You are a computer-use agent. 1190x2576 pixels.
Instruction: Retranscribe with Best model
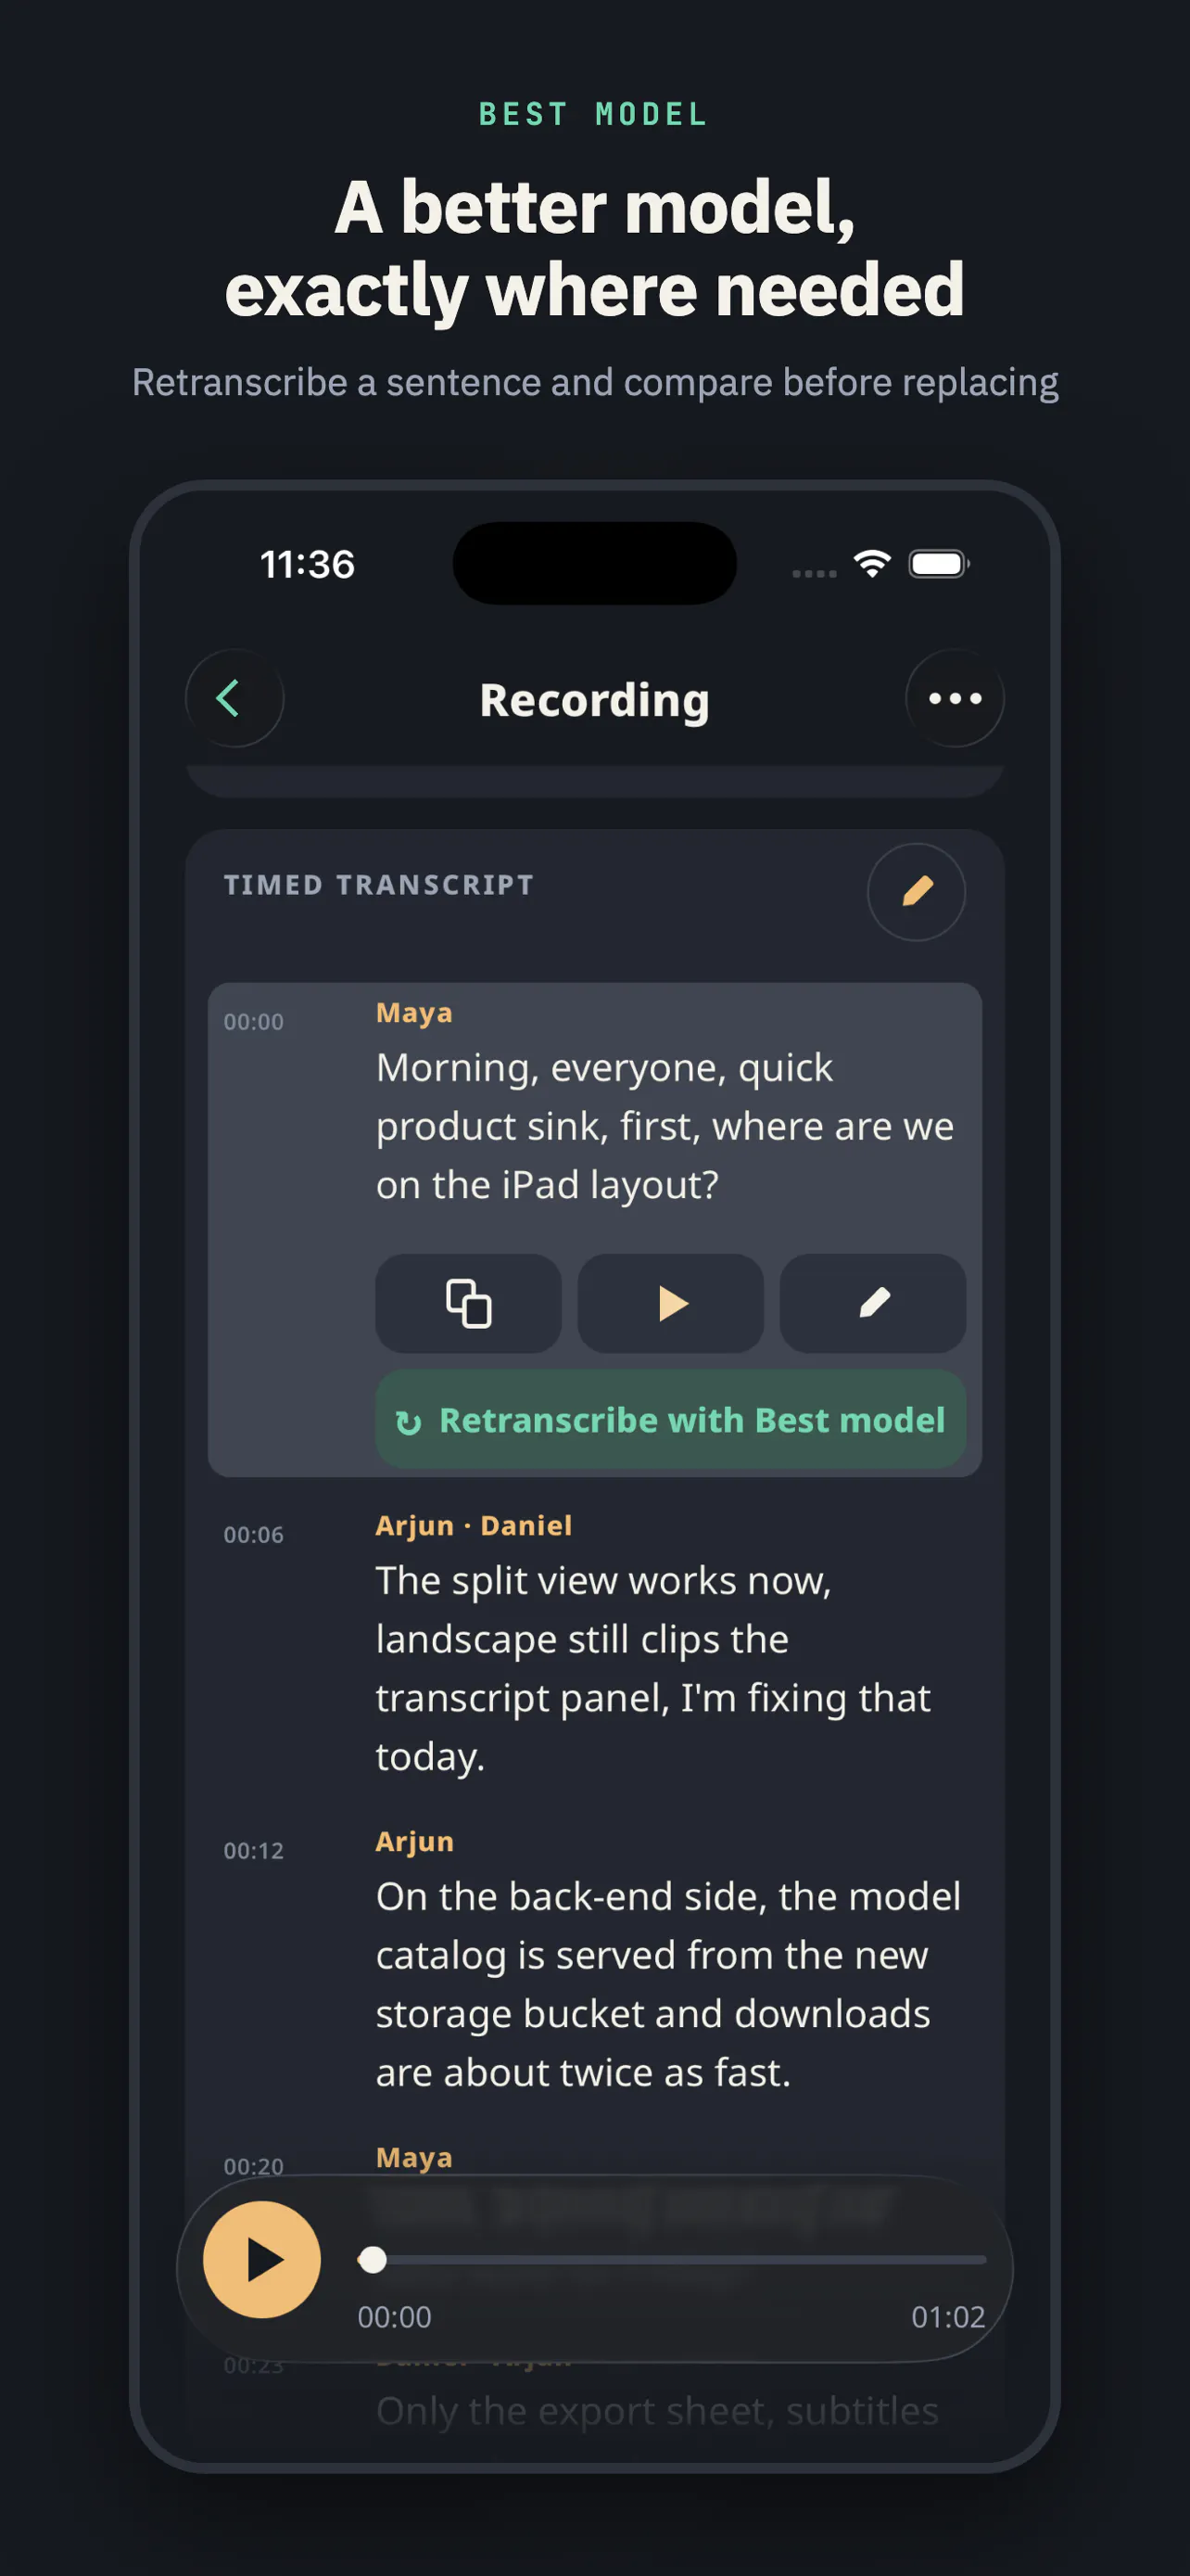coord(670,1419)
